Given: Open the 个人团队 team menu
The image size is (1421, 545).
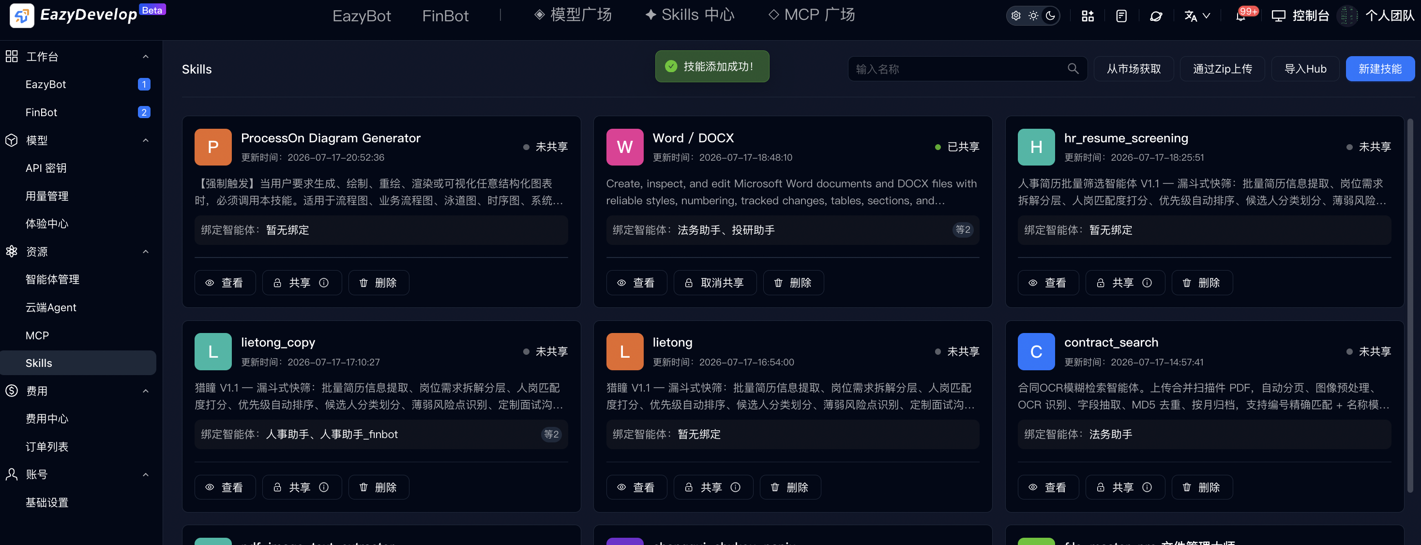Looking at the screenshot, I should click(x=1390, y=15).
